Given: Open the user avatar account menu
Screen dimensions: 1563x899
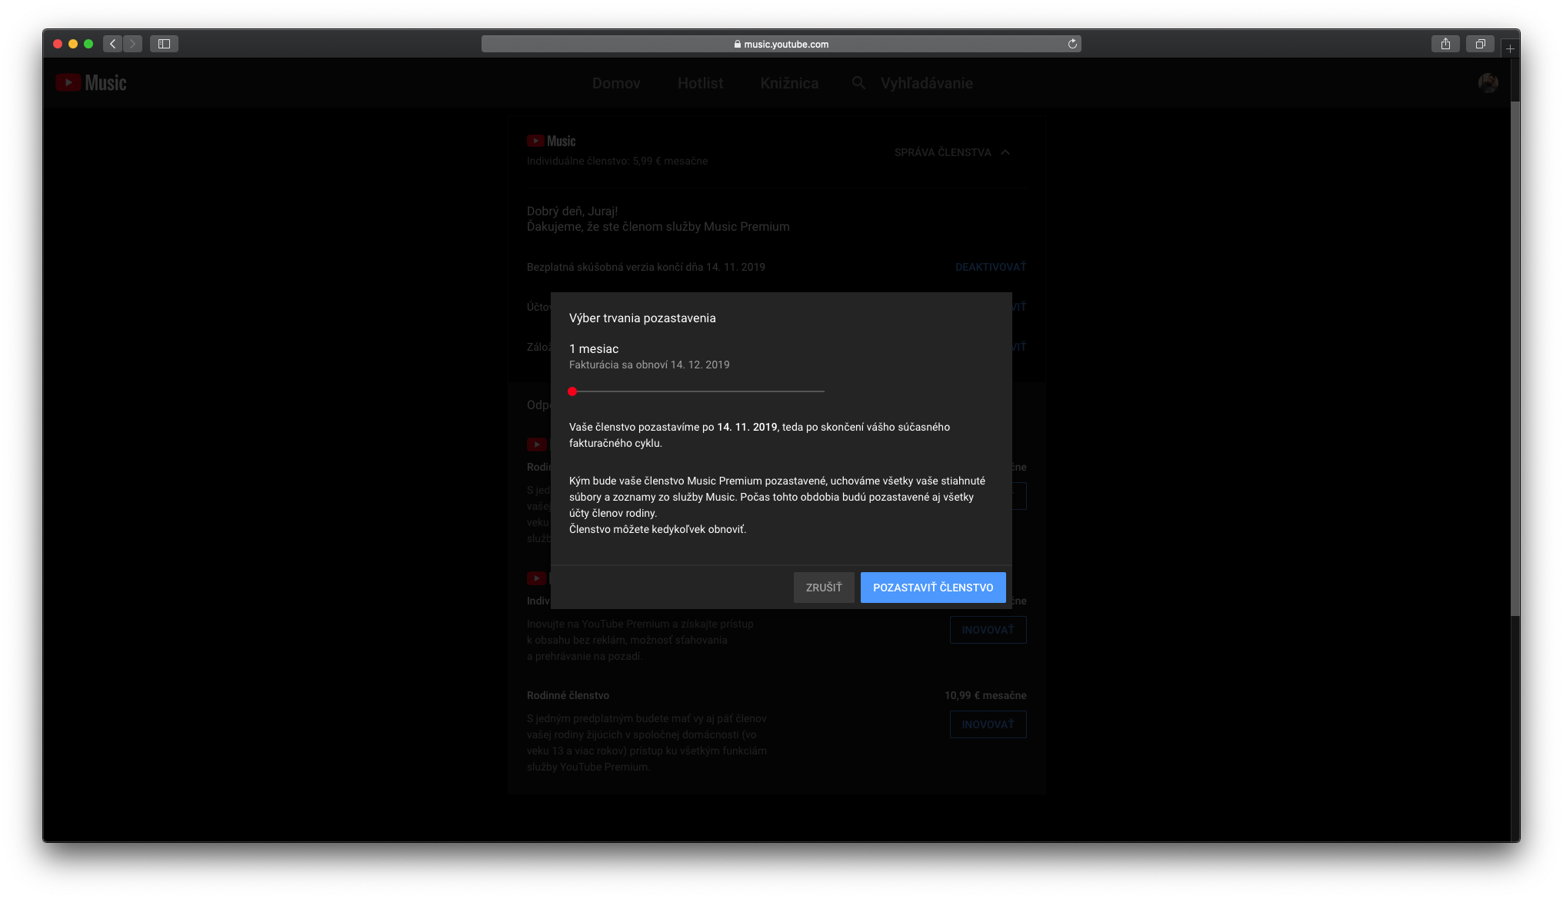Looking at the screenshot, I should point(1488,83).
